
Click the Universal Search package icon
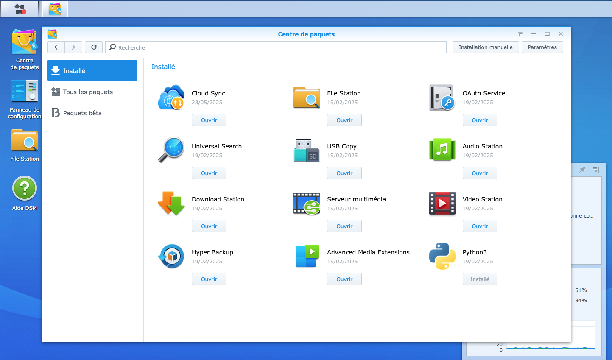point(171,150)
